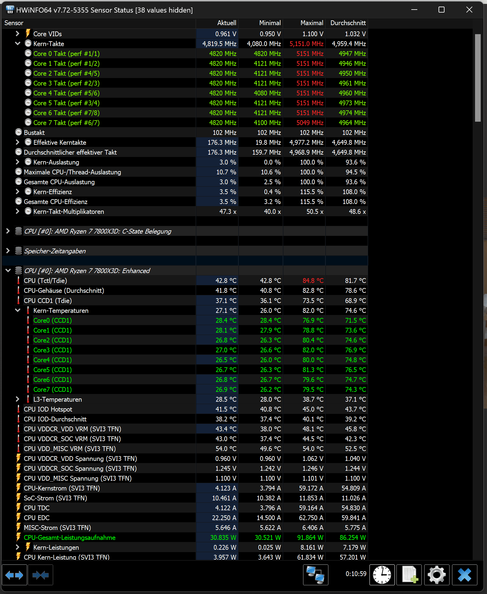Viewport: 487px width, 594px height.
Task: Select the Core5 (CCD1) temperature row
Action: click(185, 370)
